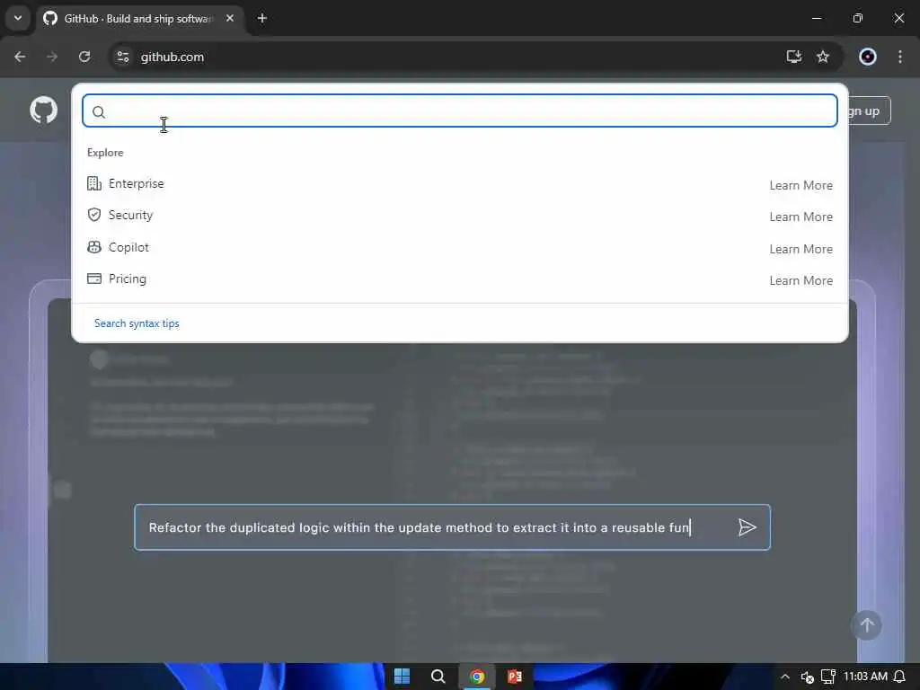This screenshot has width=920, height=690.
Task: Select the Copilot explore suggestion
Action: coord(459,248)
